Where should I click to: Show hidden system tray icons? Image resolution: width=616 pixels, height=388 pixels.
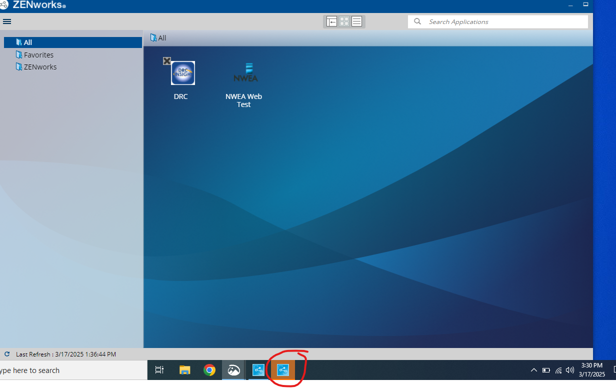[533, 370]
